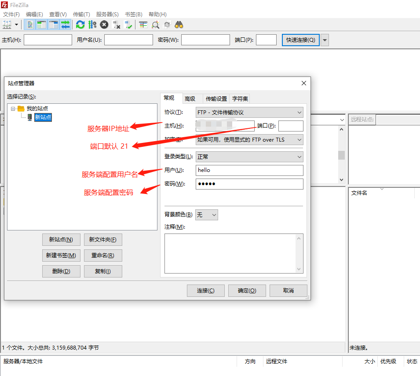Click the 连接(C) button
Viewport: 420px width, 376px height.
(206, 291)
